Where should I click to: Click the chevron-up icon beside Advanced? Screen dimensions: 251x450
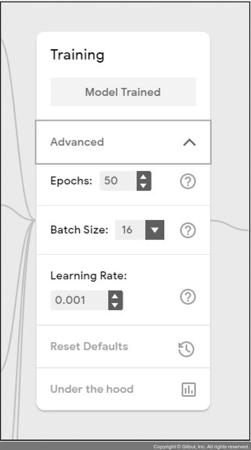tap(189, 142)
